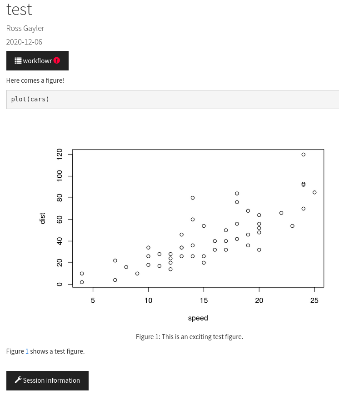The image size is (339, 395).
Task: Click the figure caption under the plot
Action: click(189, 336)
